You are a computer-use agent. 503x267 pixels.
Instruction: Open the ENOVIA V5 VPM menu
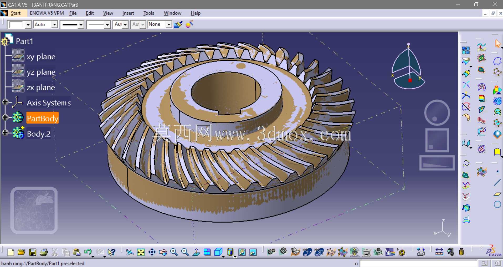[x=47, y=13]
